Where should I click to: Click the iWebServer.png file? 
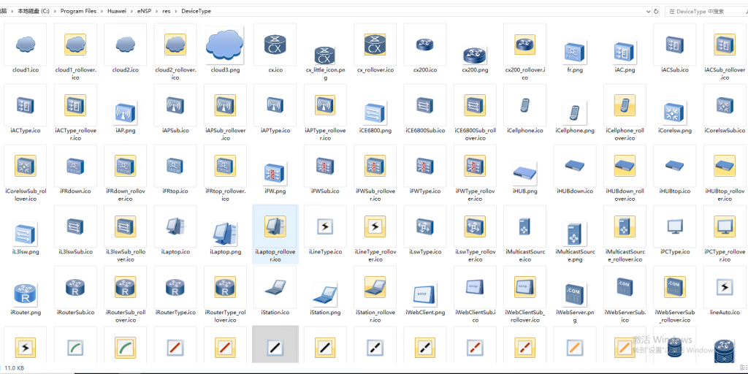(574, 292)
